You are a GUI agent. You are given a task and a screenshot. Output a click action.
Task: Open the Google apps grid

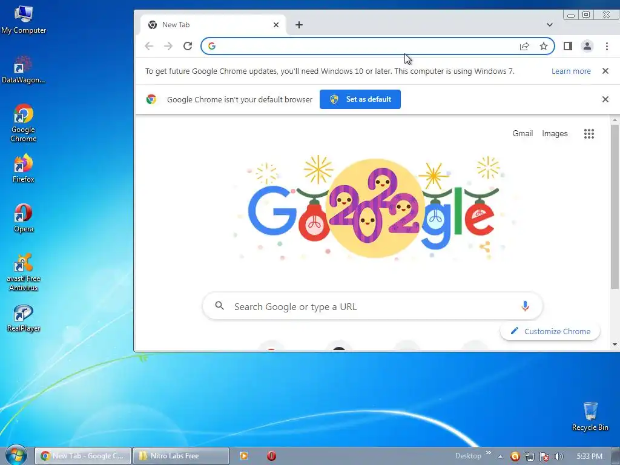coord(589,134)
